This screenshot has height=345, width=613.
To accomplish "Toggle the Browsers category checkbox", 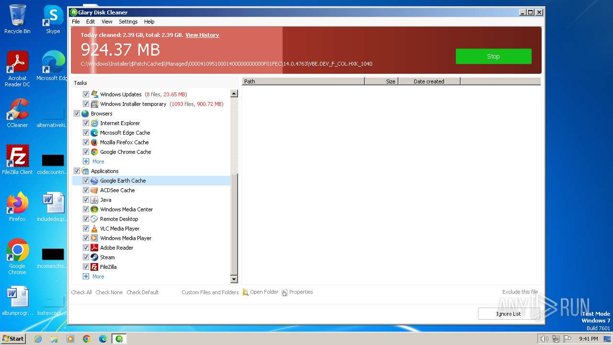I will (77, 114).
